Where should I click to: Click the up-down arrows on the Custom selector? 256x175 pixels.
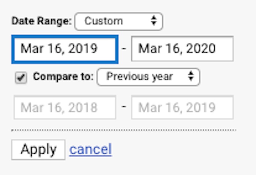pyautogui.click(x=154, y=21)
